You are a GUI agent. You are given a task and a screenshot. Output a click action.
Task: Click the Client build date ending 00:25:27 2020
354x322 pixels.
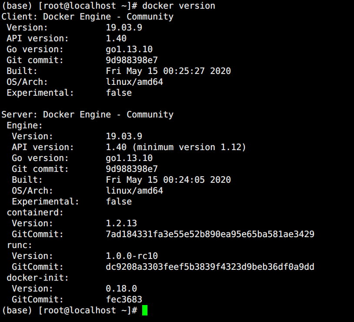pos(168,71)
